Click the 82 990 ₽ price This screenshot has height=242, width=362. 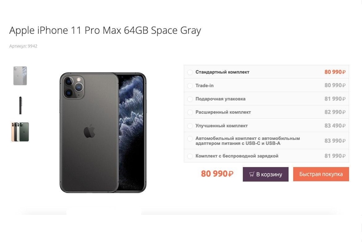(x=335, y=112)
